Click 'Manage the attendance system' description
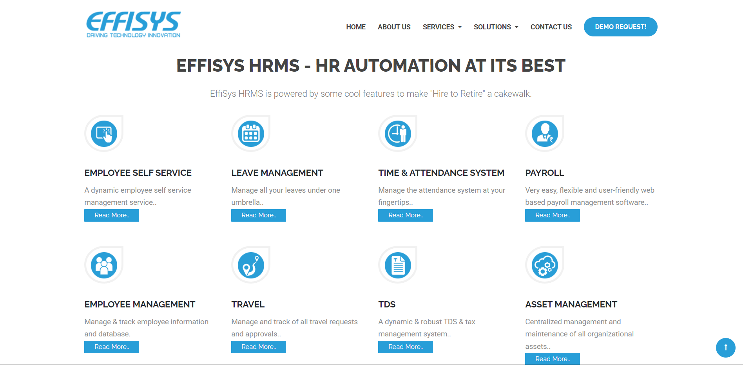The width and height of the screenshot is (743, 365). [442, 196]
